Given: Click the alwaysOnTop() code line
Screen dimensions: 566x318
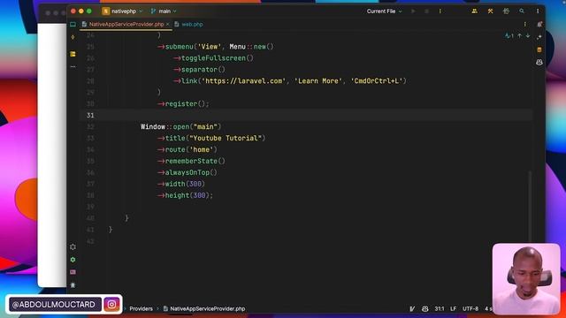Looking at the screenshot, I should (187, 173).
